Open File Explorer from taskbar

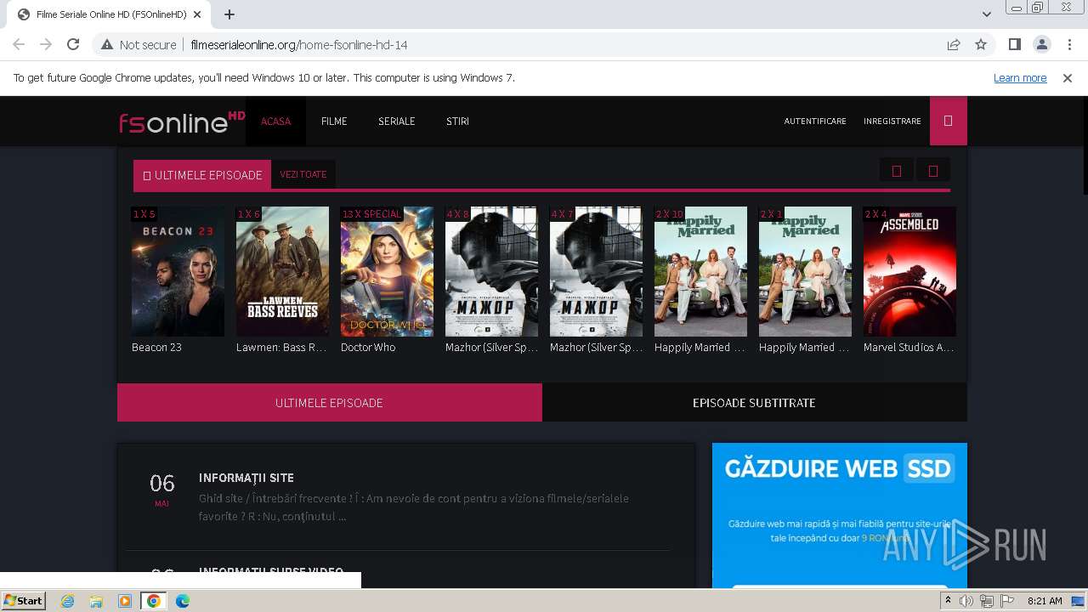(x=96, y=601)
